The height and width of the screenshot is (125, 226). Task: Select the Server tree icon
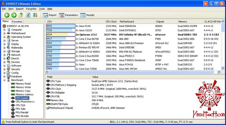point(9,40)
